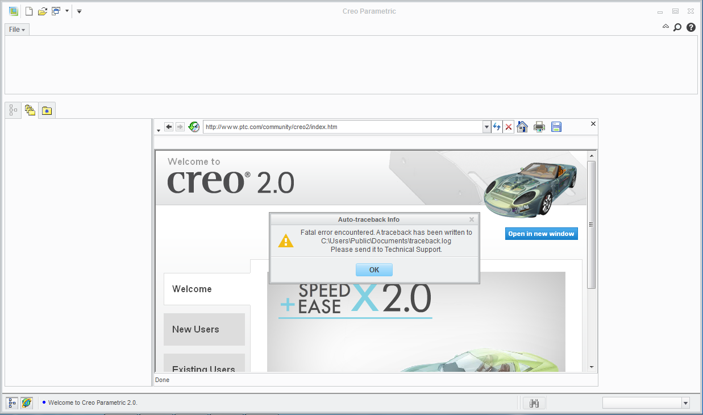Select the Welcome tab on the web page
The height and width of the screenshot is (415, 703).
[x=207, y=289]
